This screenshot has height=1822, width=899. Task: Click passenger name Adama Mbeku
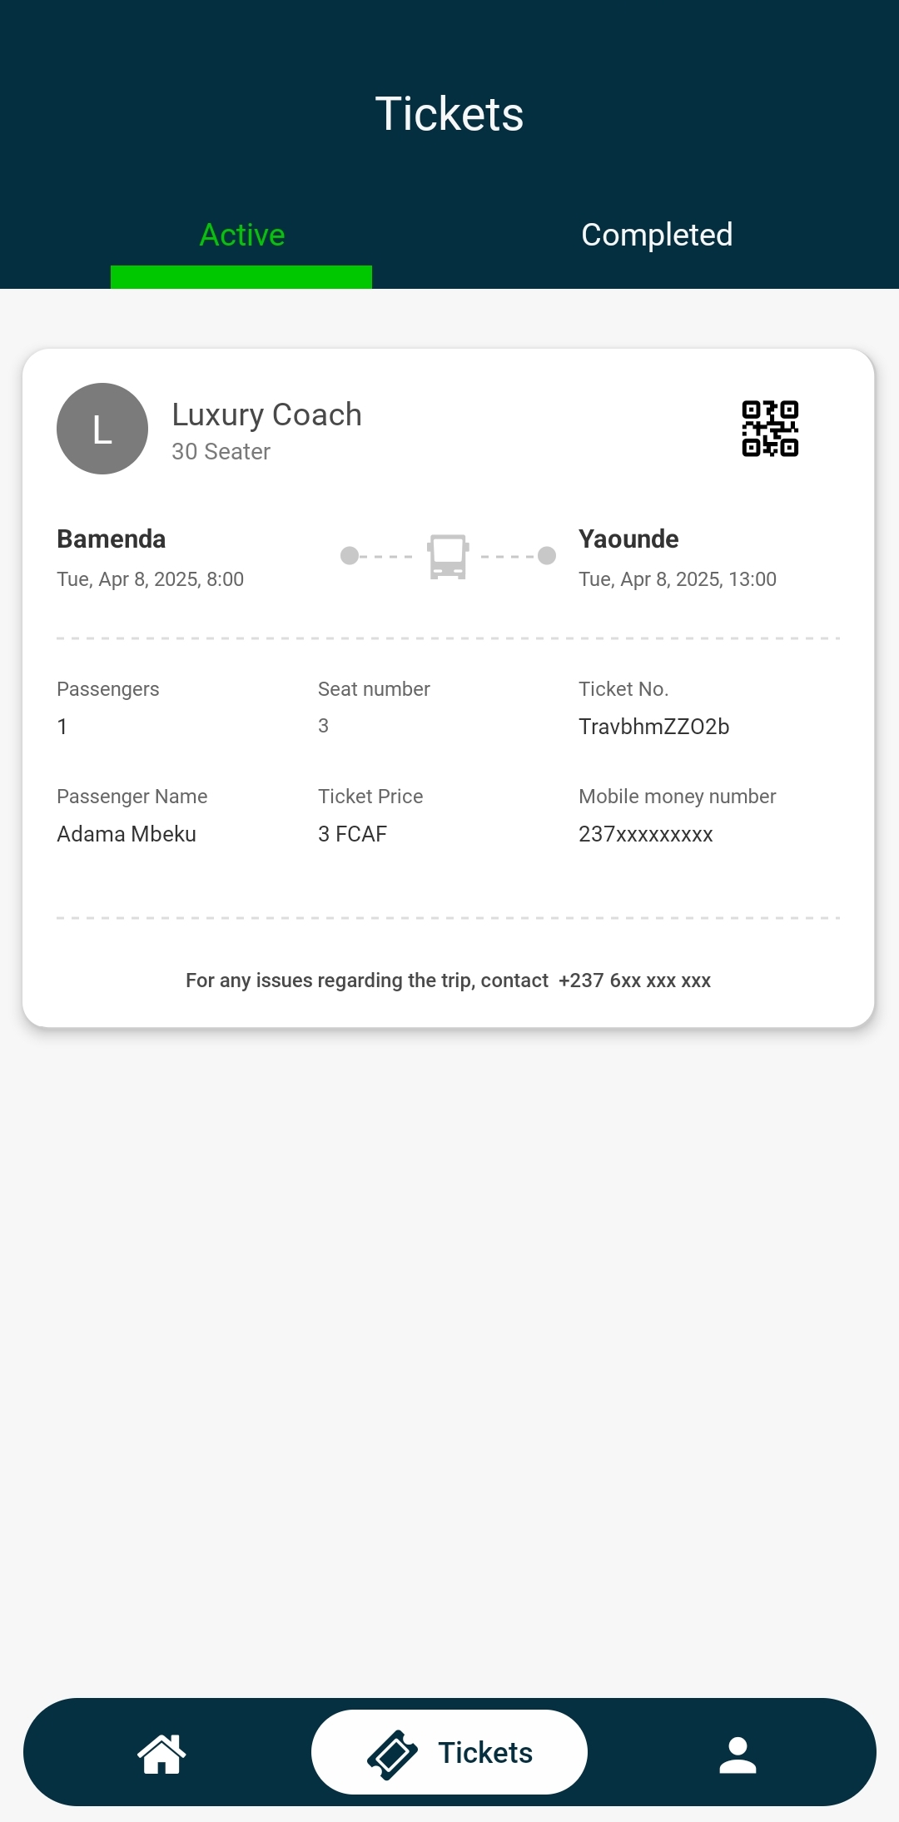tap(127, 834)
